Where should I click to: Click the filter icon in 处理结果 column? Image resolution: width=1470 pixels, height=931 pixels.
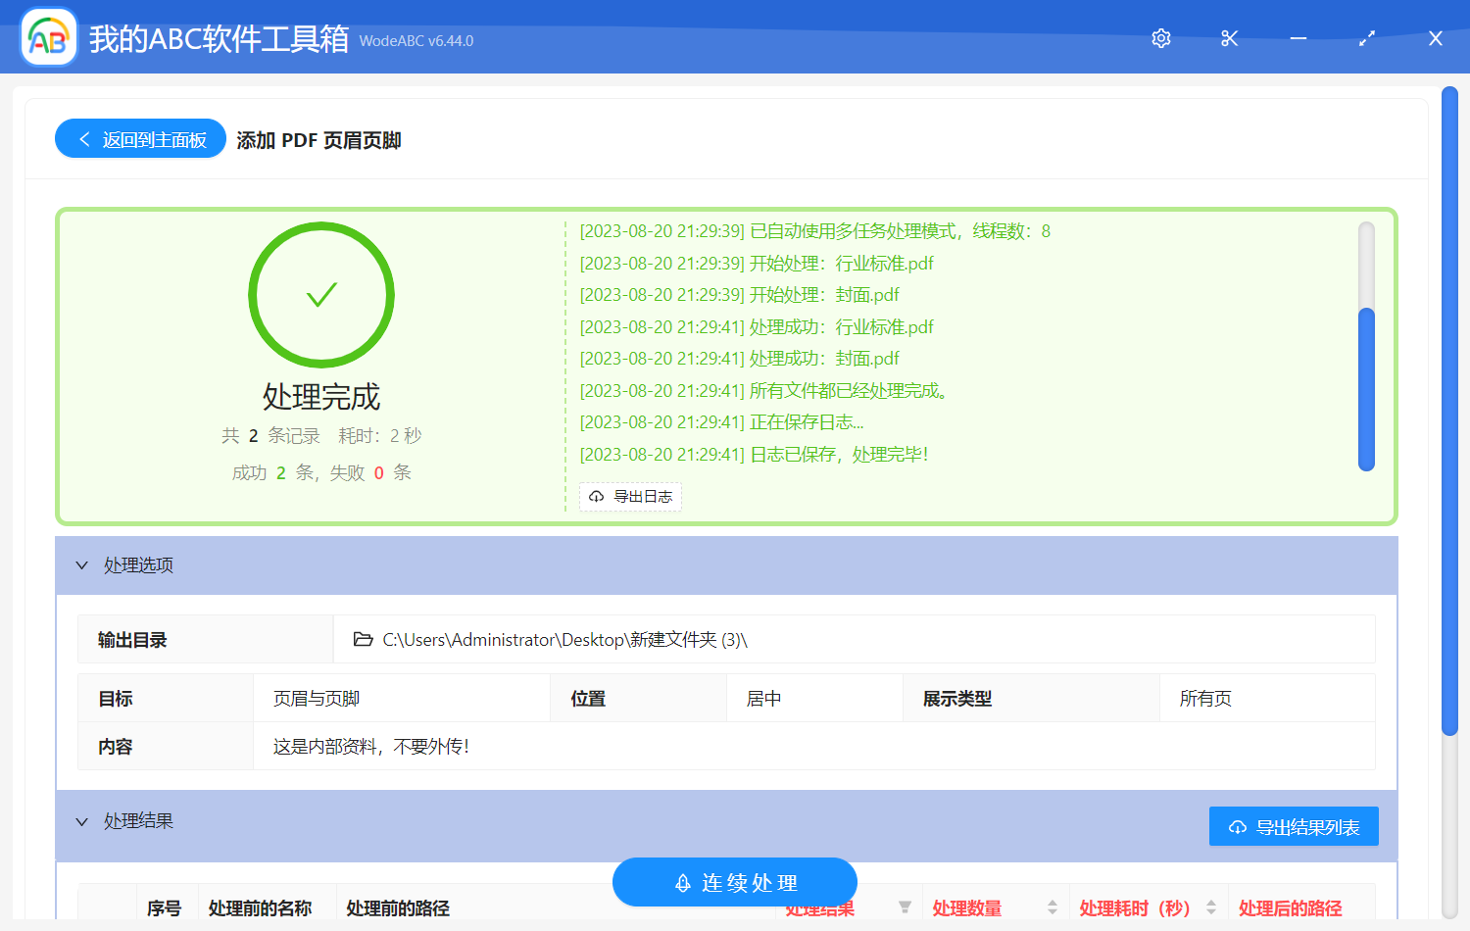905,907
